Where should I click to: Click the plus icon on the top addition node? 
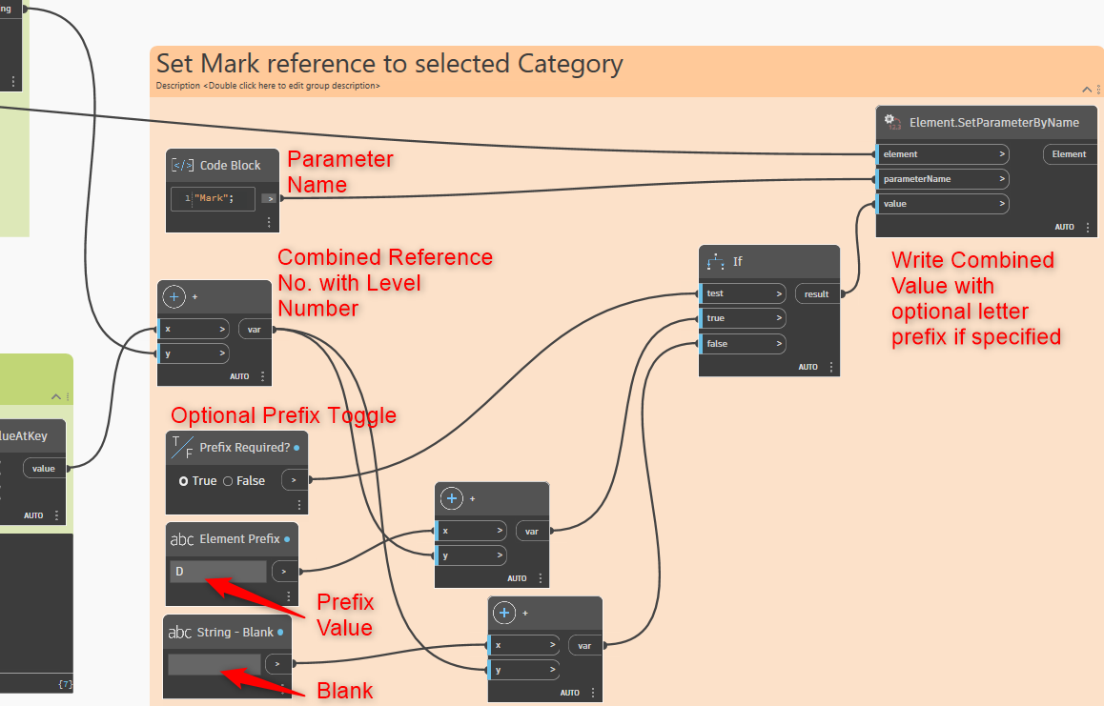174,296
